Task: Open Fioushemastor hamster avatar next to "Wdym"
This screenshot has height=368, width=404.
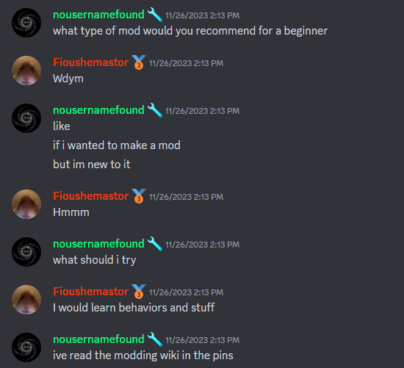Action: [26, 71]
